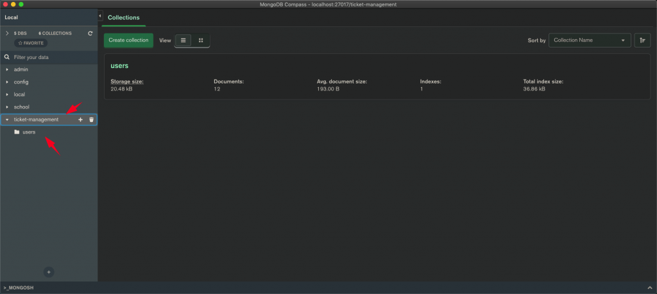Viewport: 657px width, 294px height.
Task: Click the search magnifier icon in the sidebar
Action: click(6, 57)
